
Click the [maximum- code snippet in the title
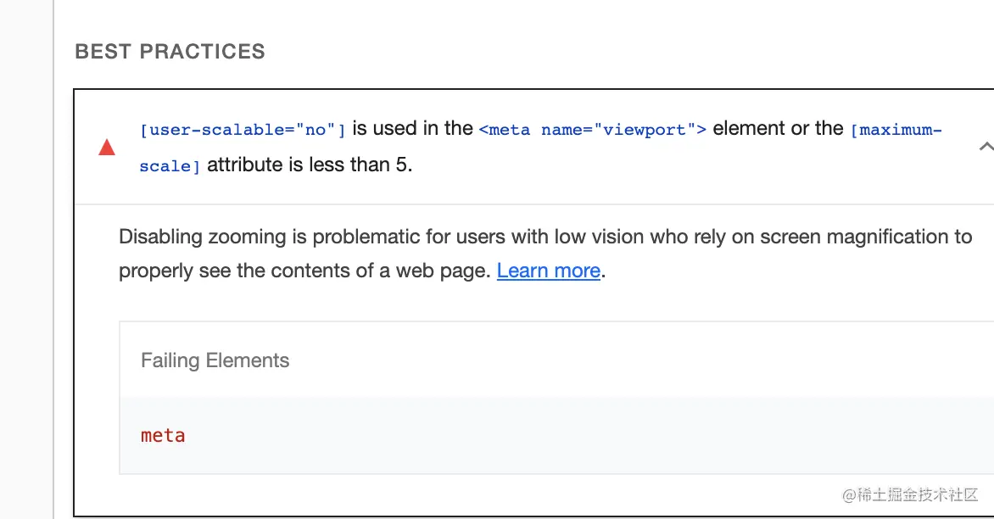896,130
